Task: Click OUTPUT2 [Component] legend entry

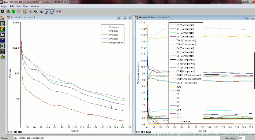Action: pos(189,79)
